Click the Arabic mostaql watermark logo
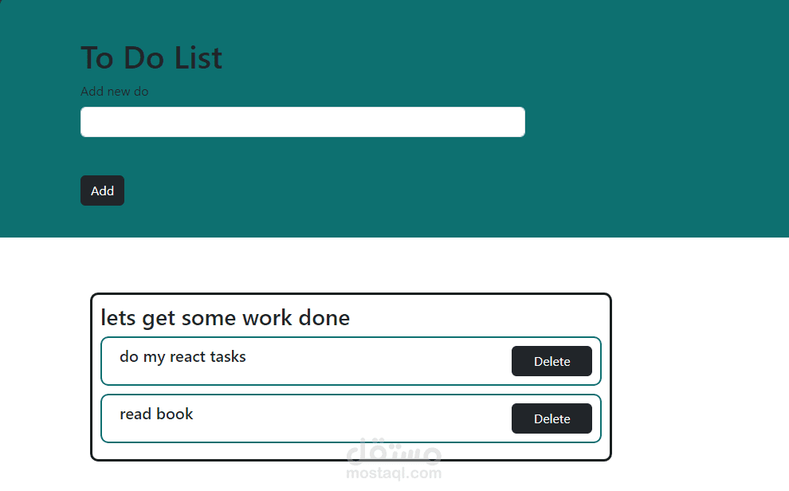Viewport: 789px width, 491px height. pos(394,452)
